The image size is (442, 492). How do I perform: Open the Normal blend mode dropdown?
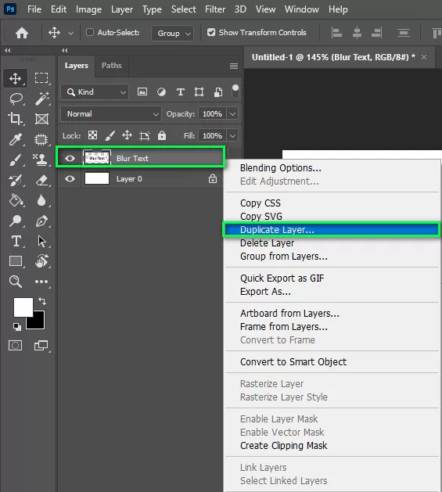[x=111, y=114]
